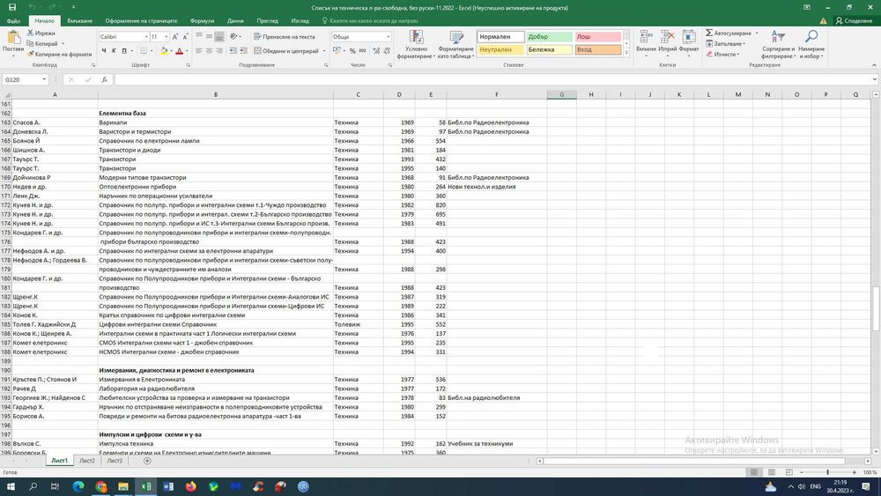Click the cell borders icon
This screenshot has width=881, height=496.
click(x=144, y=50)
